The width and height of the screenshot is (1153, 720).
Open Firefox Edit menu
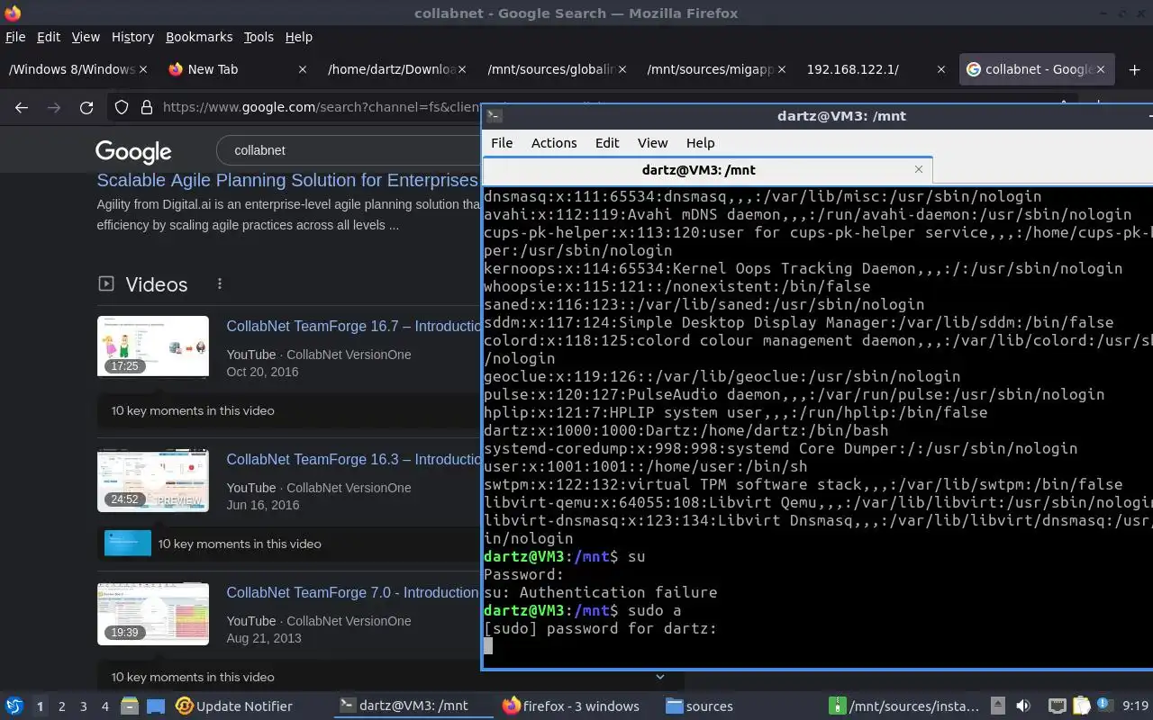click(x=49, y=37)
